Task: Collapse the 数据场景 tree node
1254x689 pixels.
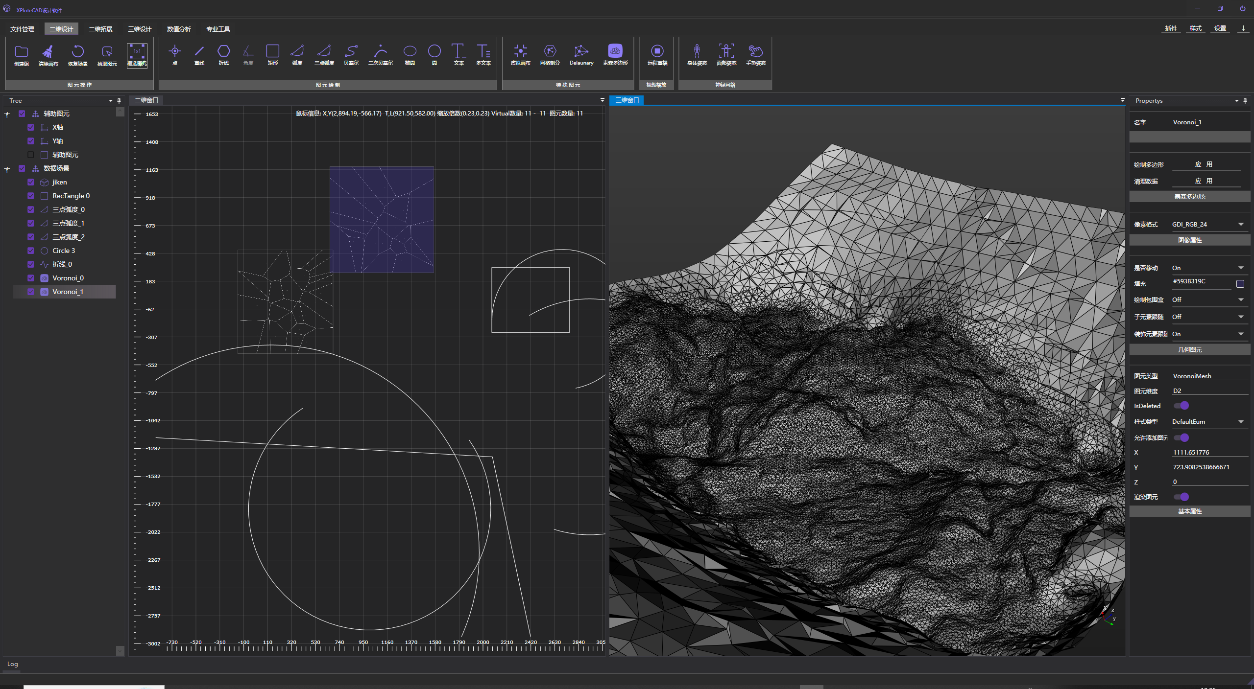Action: point(7,169)
